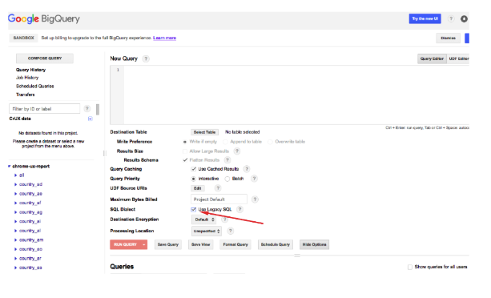Screen dimensions: 491x298
Task: Open the Run Query dropdown arrow
Action: pos(144,244)
